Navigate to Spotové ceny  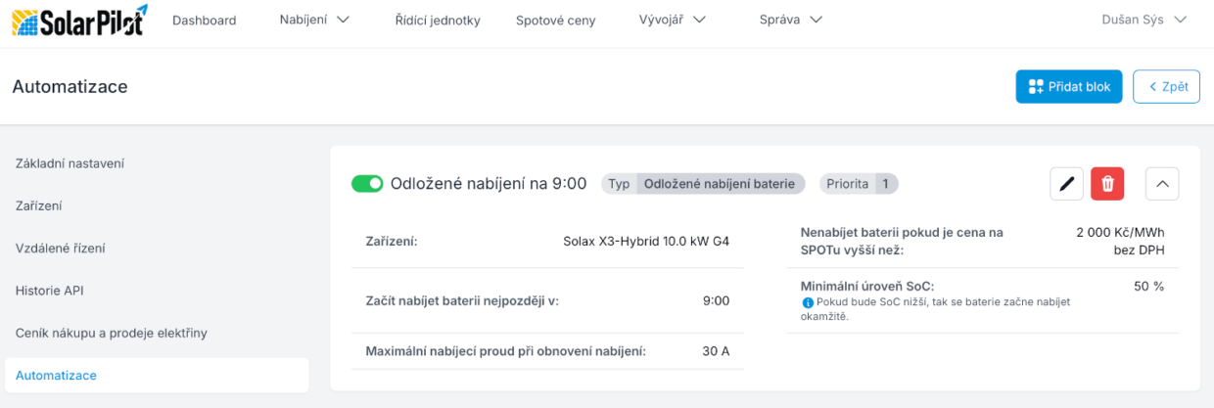click(555, 21)
